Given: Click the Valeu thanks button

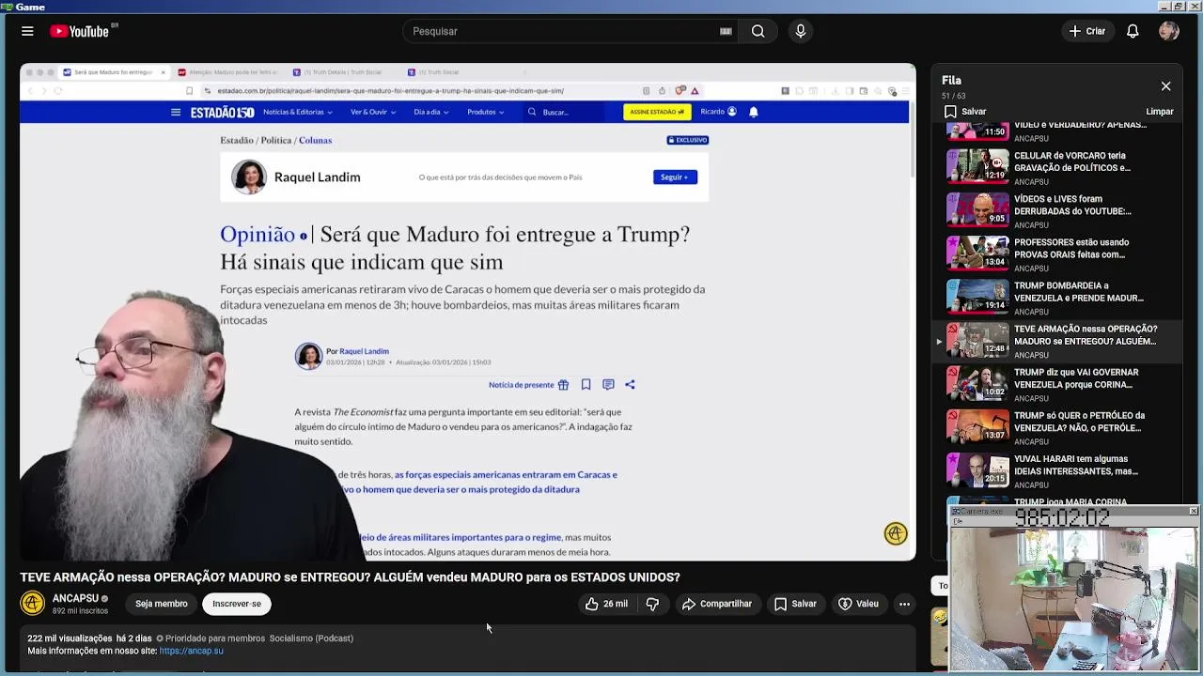Looking at the screenshot, I should 858,604.
